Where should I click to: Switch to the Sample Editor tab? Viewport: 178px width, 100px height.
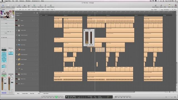[x=25, y=93]
